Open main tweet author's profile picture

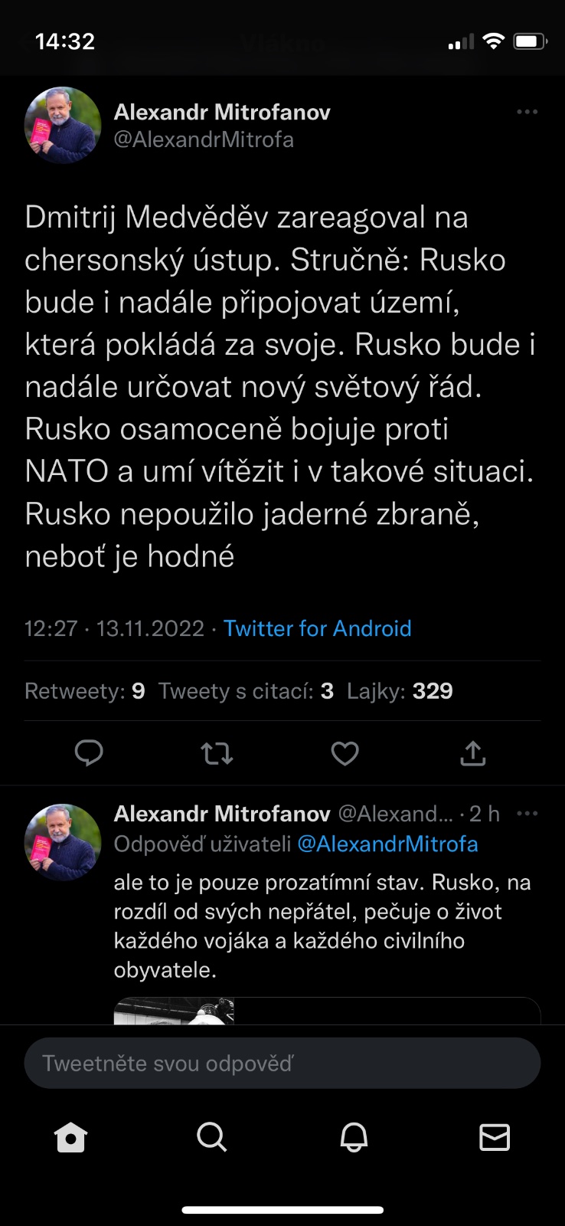click(63, 125)
